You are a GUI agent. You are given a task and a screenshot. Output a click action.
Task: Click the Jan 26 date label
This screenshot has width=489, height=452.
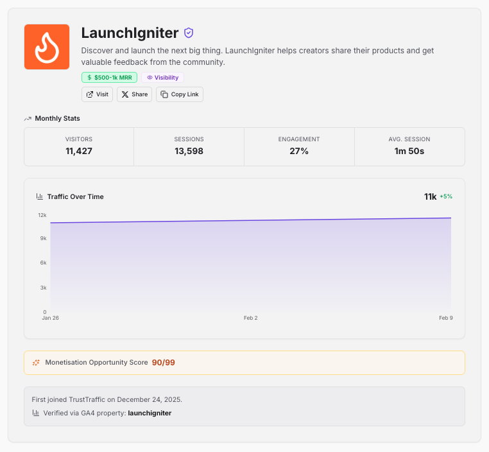pyautogui.click(x=51, y=318)
